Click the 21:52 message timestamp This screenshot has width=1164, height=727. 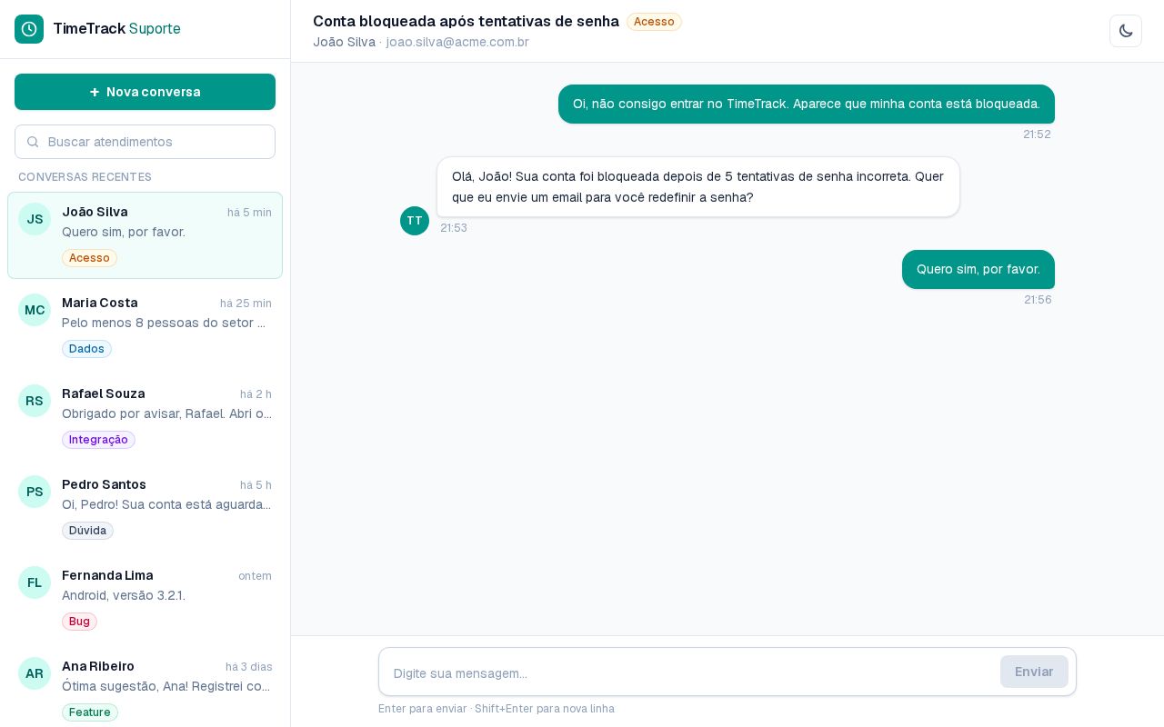pos(1037,134)
